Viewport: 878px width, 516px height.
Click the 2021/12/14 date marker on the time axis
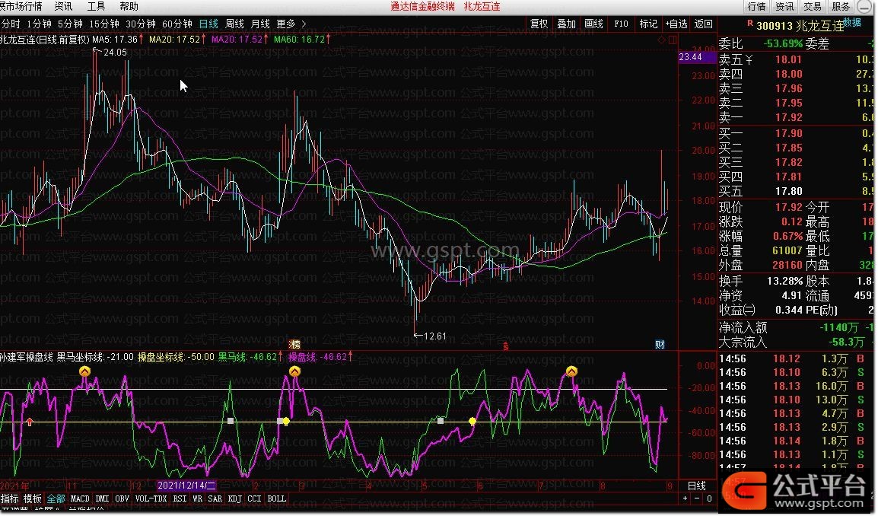186,486
